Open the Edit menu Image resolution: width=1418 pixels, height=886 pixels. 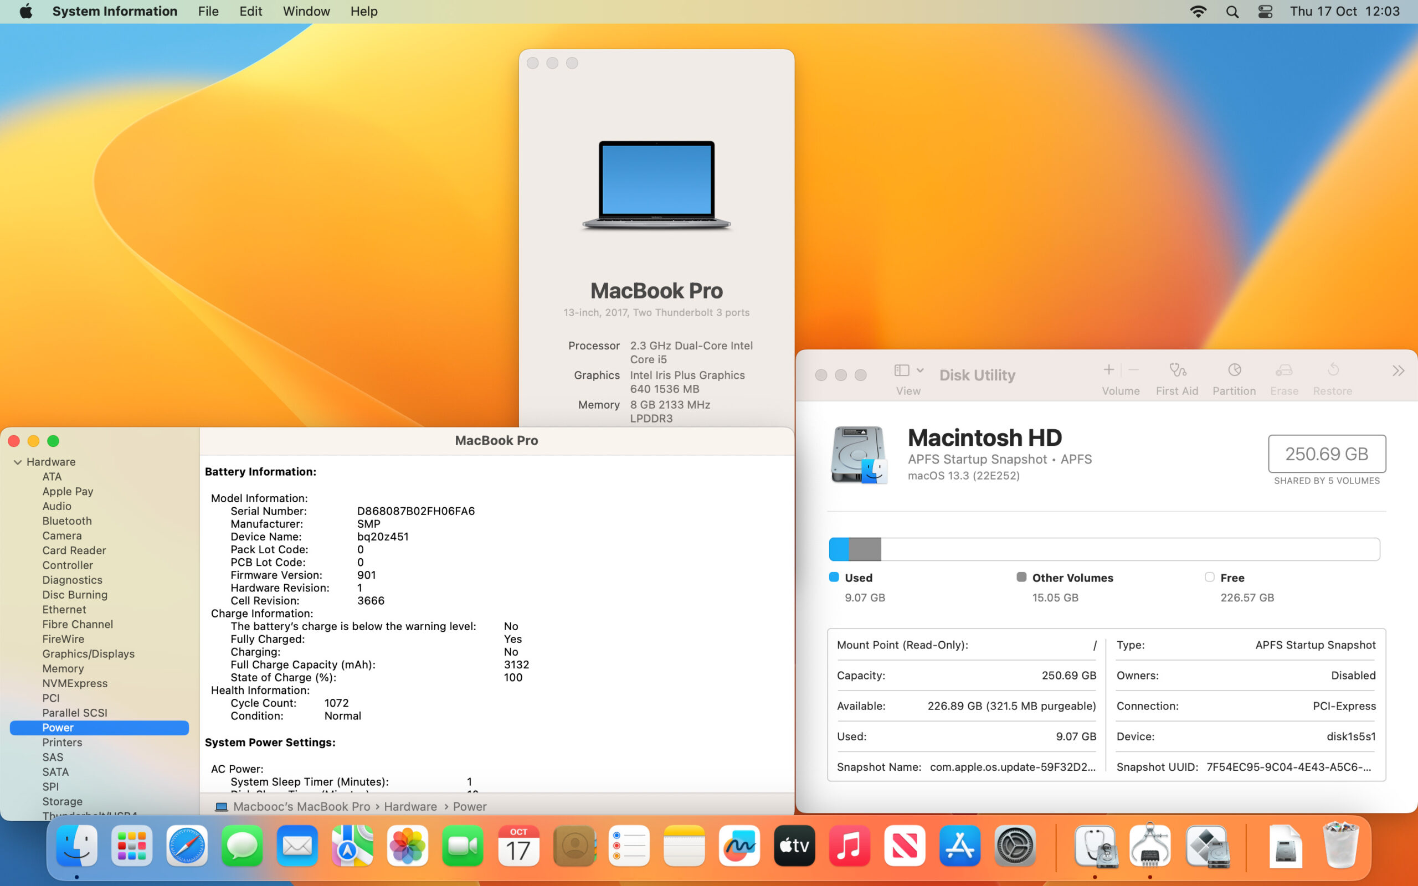251,11
